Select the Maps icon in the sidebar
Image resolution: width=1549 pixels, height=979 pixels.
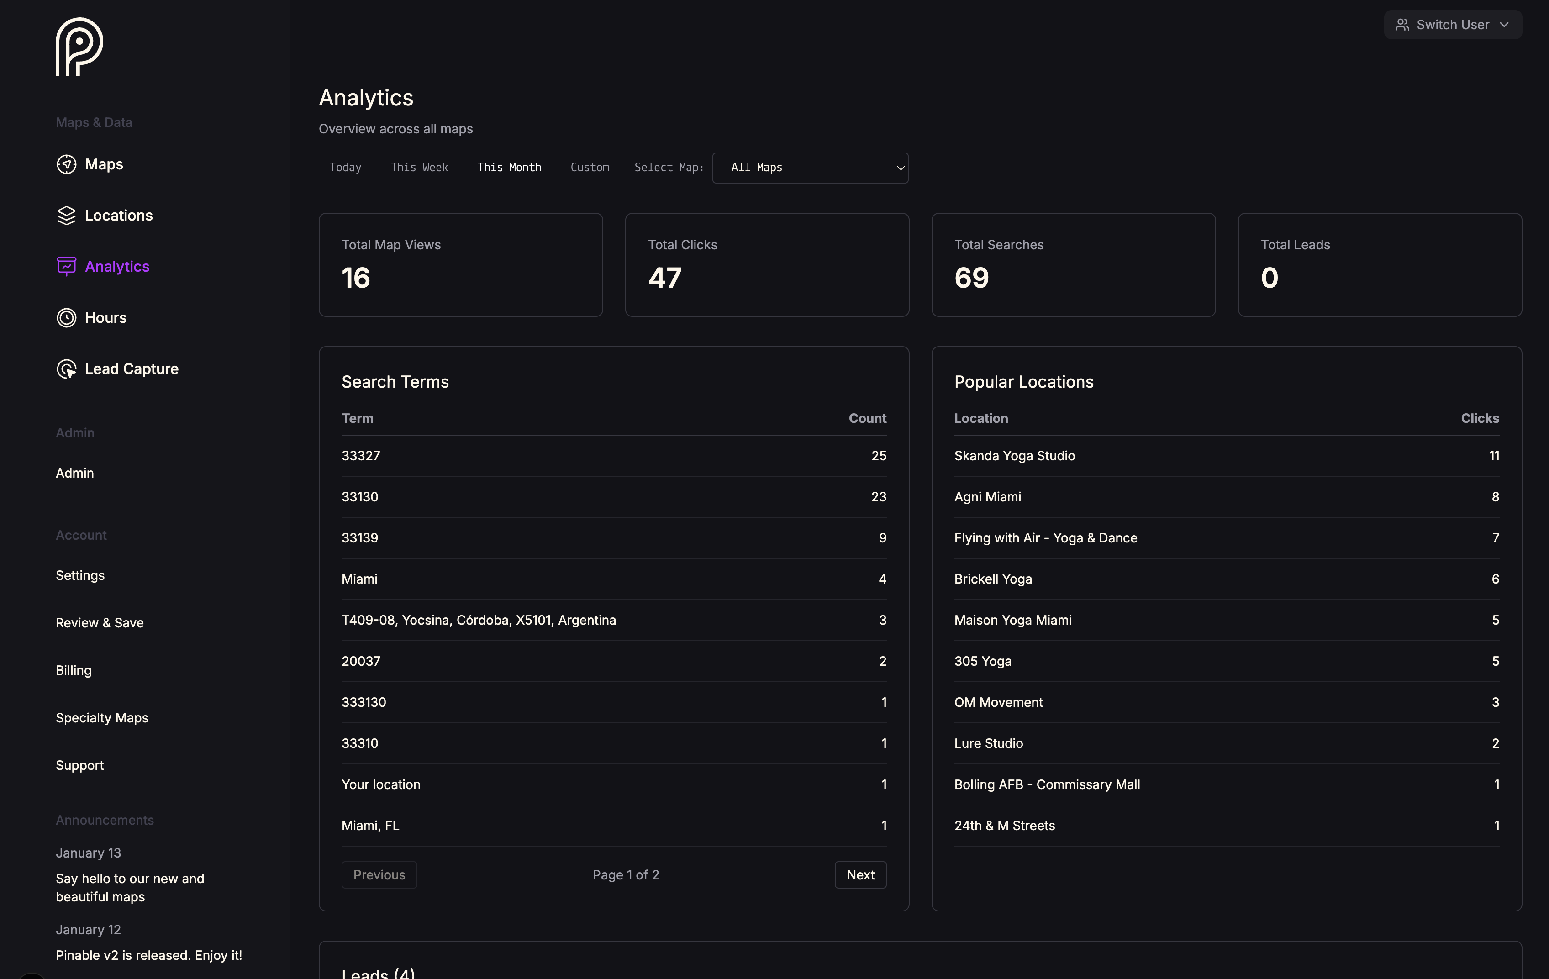(x=67, y=164)
